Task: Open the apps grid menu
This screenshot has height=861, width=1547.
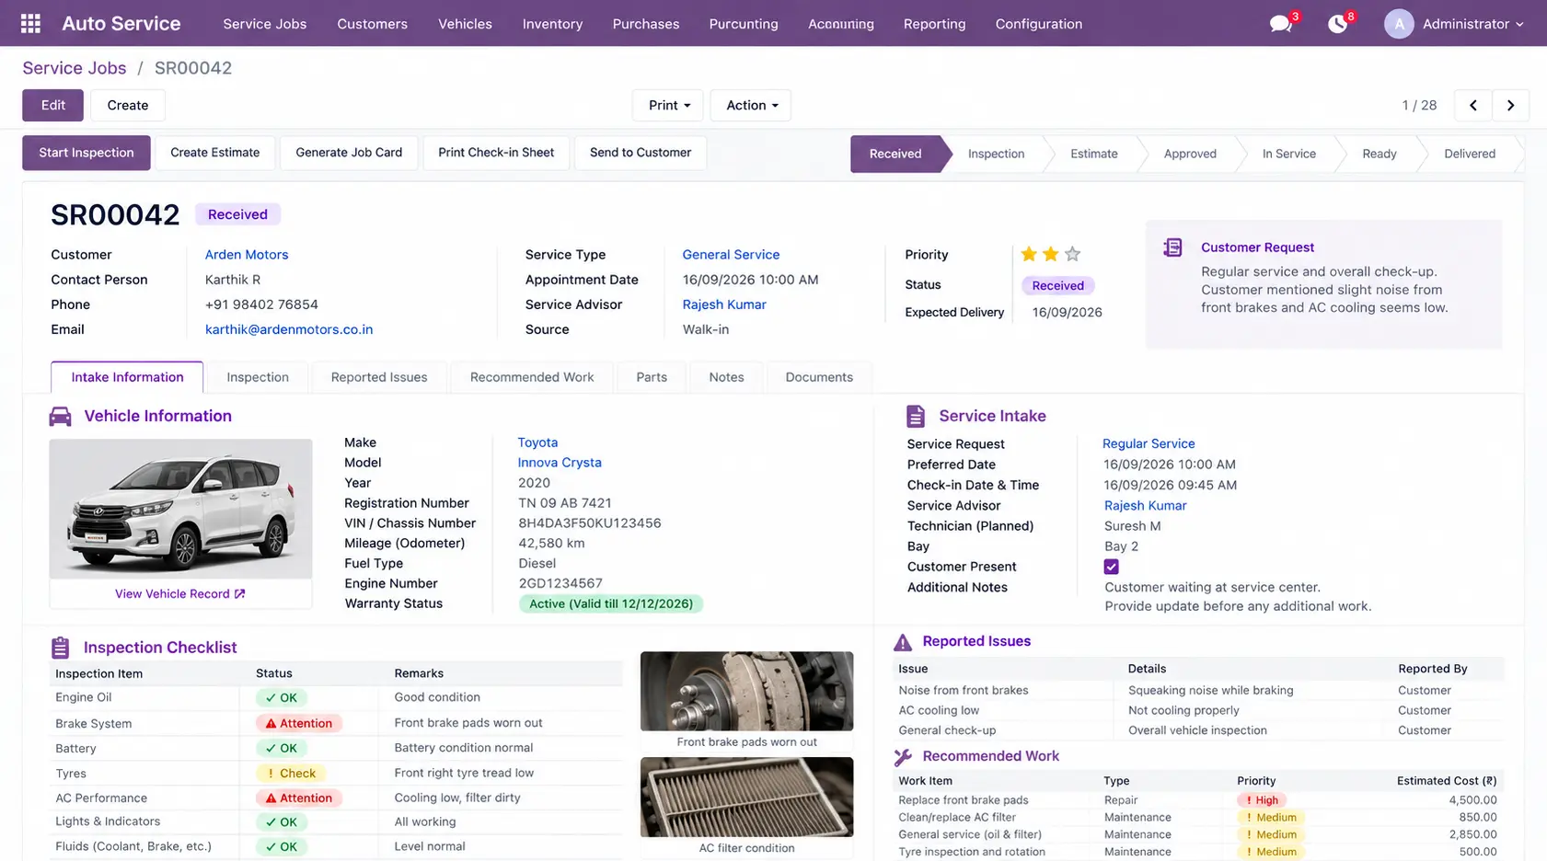Action: click(30, 24)
